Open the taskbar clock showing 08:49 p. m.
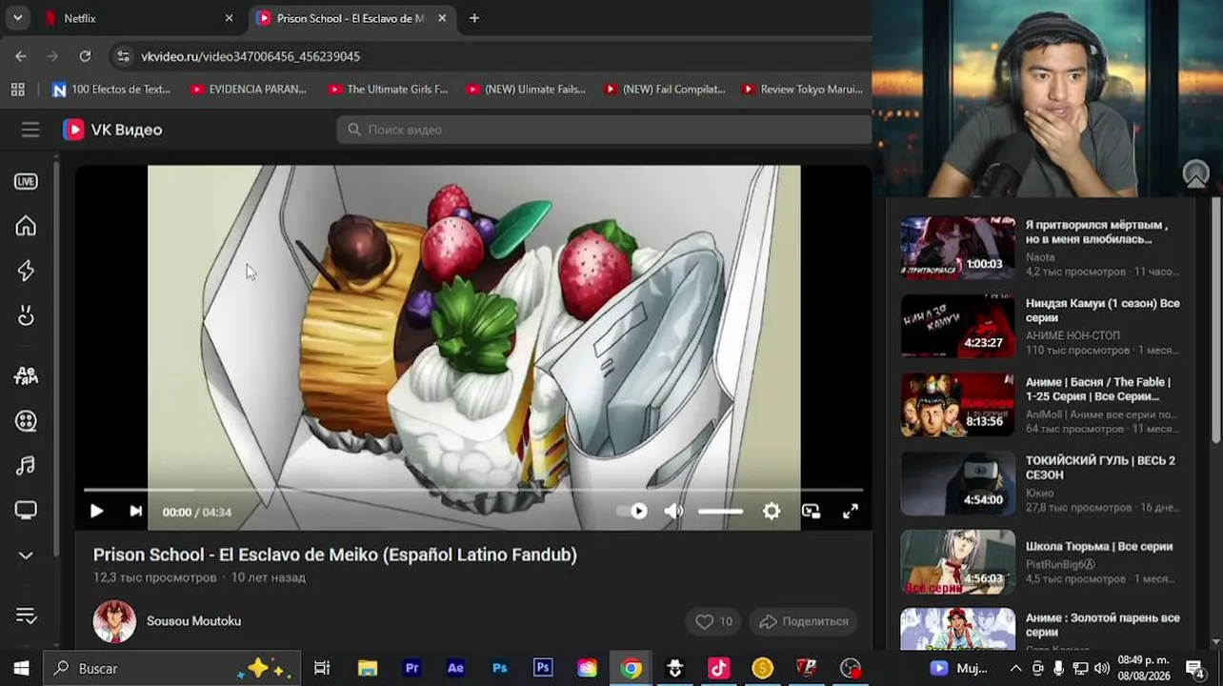This screenshot has width=1223, height=686. pos(1143,668)
